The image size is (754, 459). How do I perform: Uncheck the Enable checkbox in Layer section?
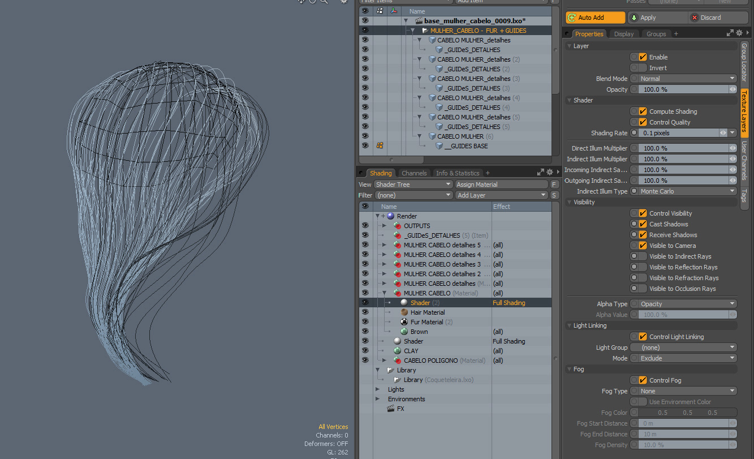[643, 57]
